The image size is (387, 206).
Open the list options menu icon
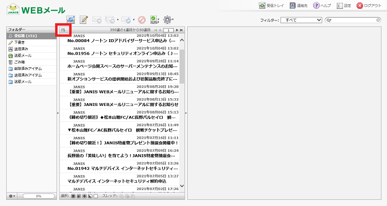[x=63, y=30]
